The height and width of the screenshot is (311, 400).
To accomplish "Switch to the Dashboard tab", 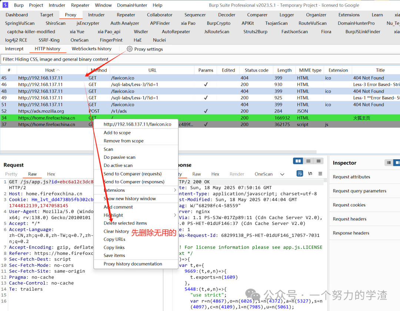I will tap(17, 15).
